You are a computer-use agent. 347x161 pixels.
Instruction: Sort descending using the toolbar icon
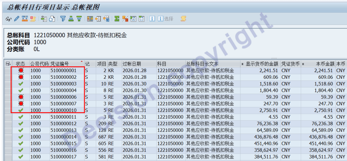[x=79, y=19]
